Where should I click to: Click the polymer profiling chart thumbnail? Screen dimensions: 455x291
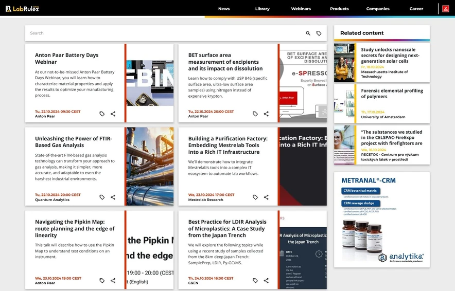344,104
